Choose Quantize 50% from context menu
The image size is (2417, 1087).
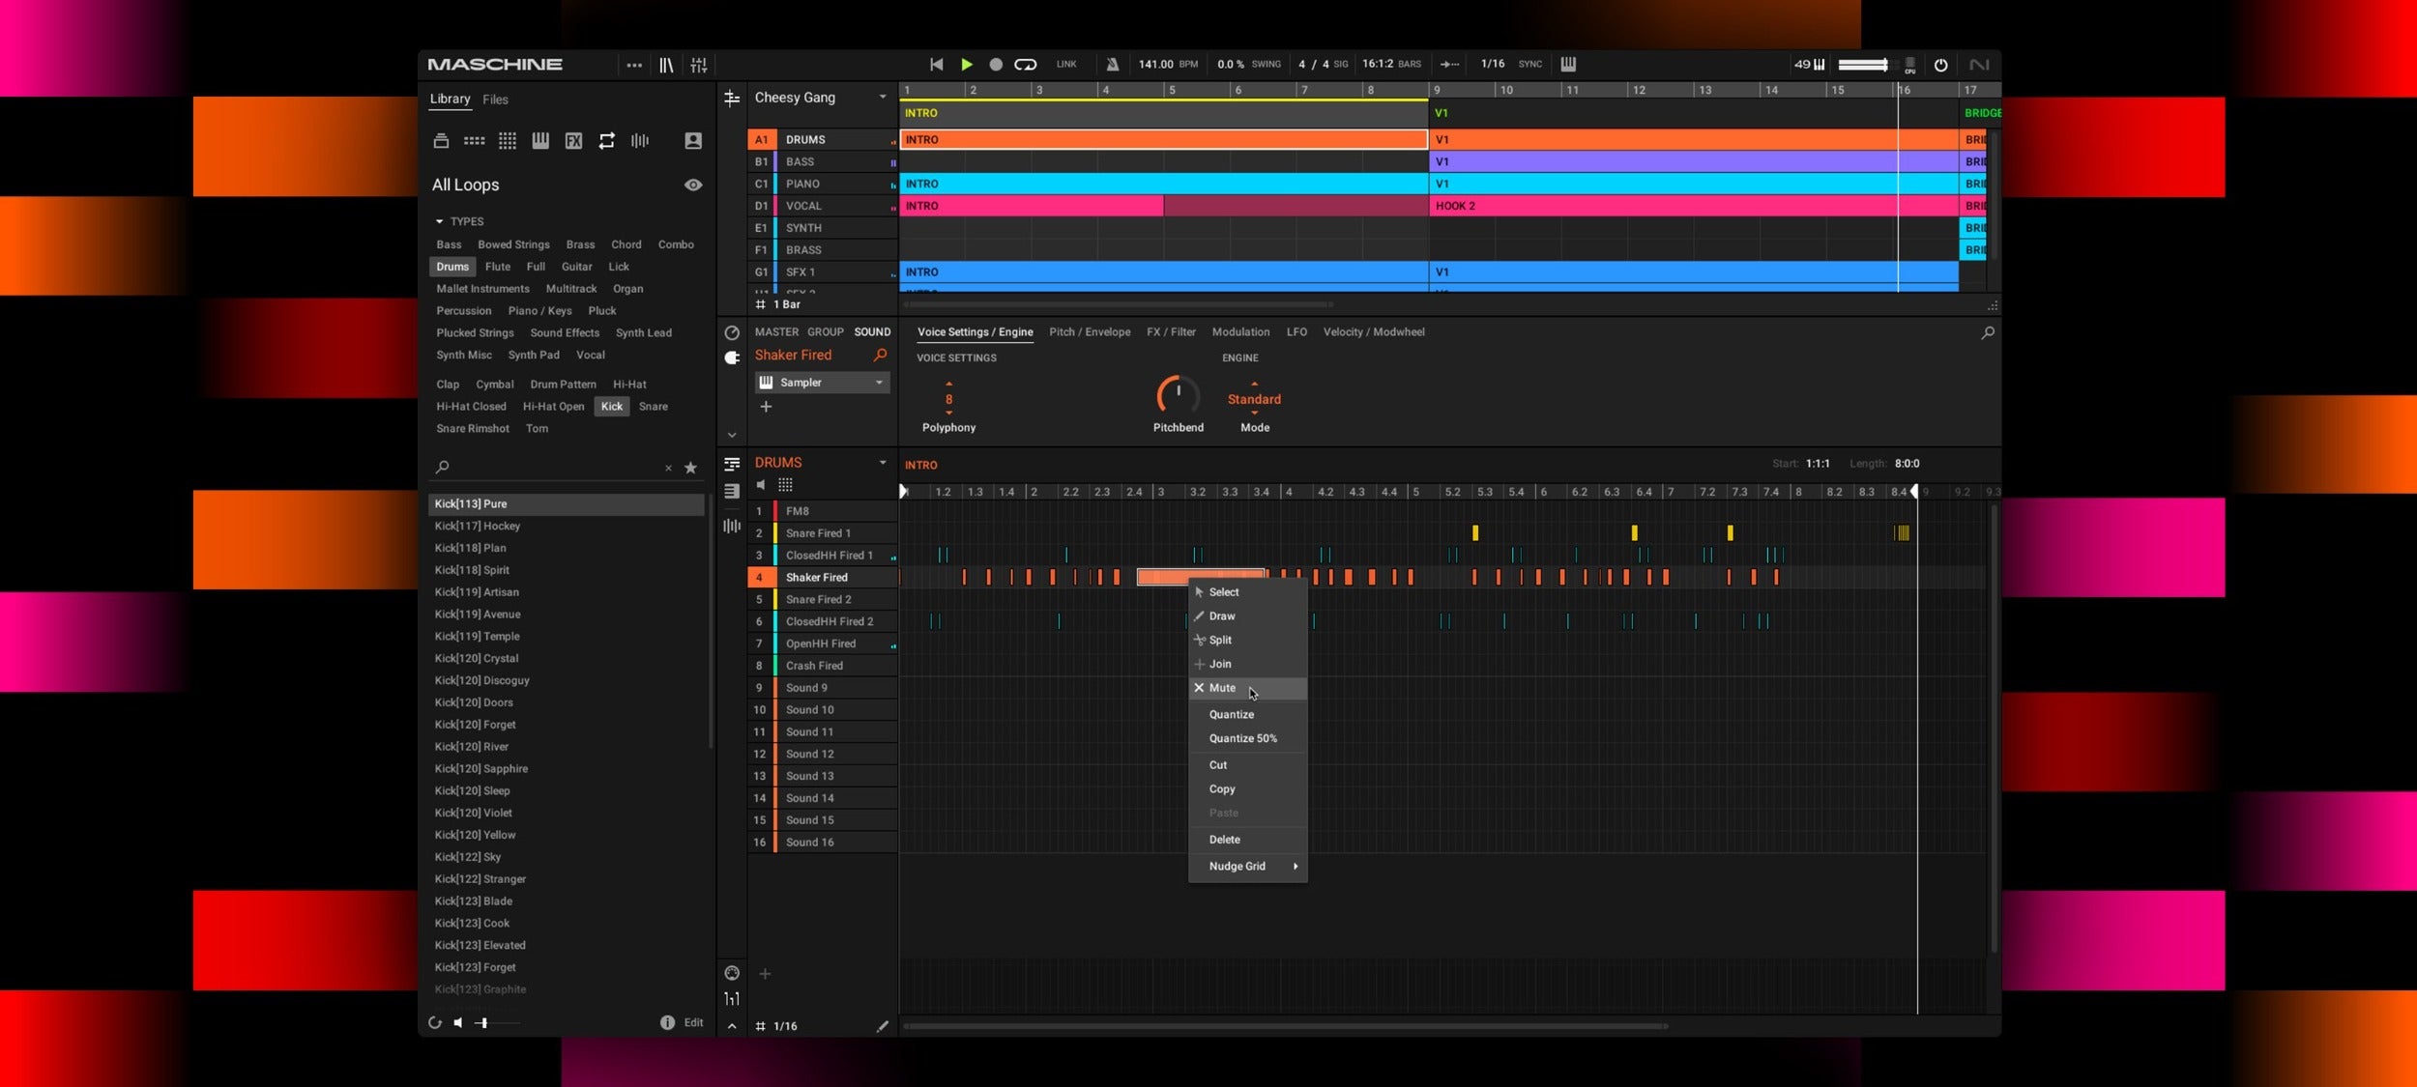1242,738
